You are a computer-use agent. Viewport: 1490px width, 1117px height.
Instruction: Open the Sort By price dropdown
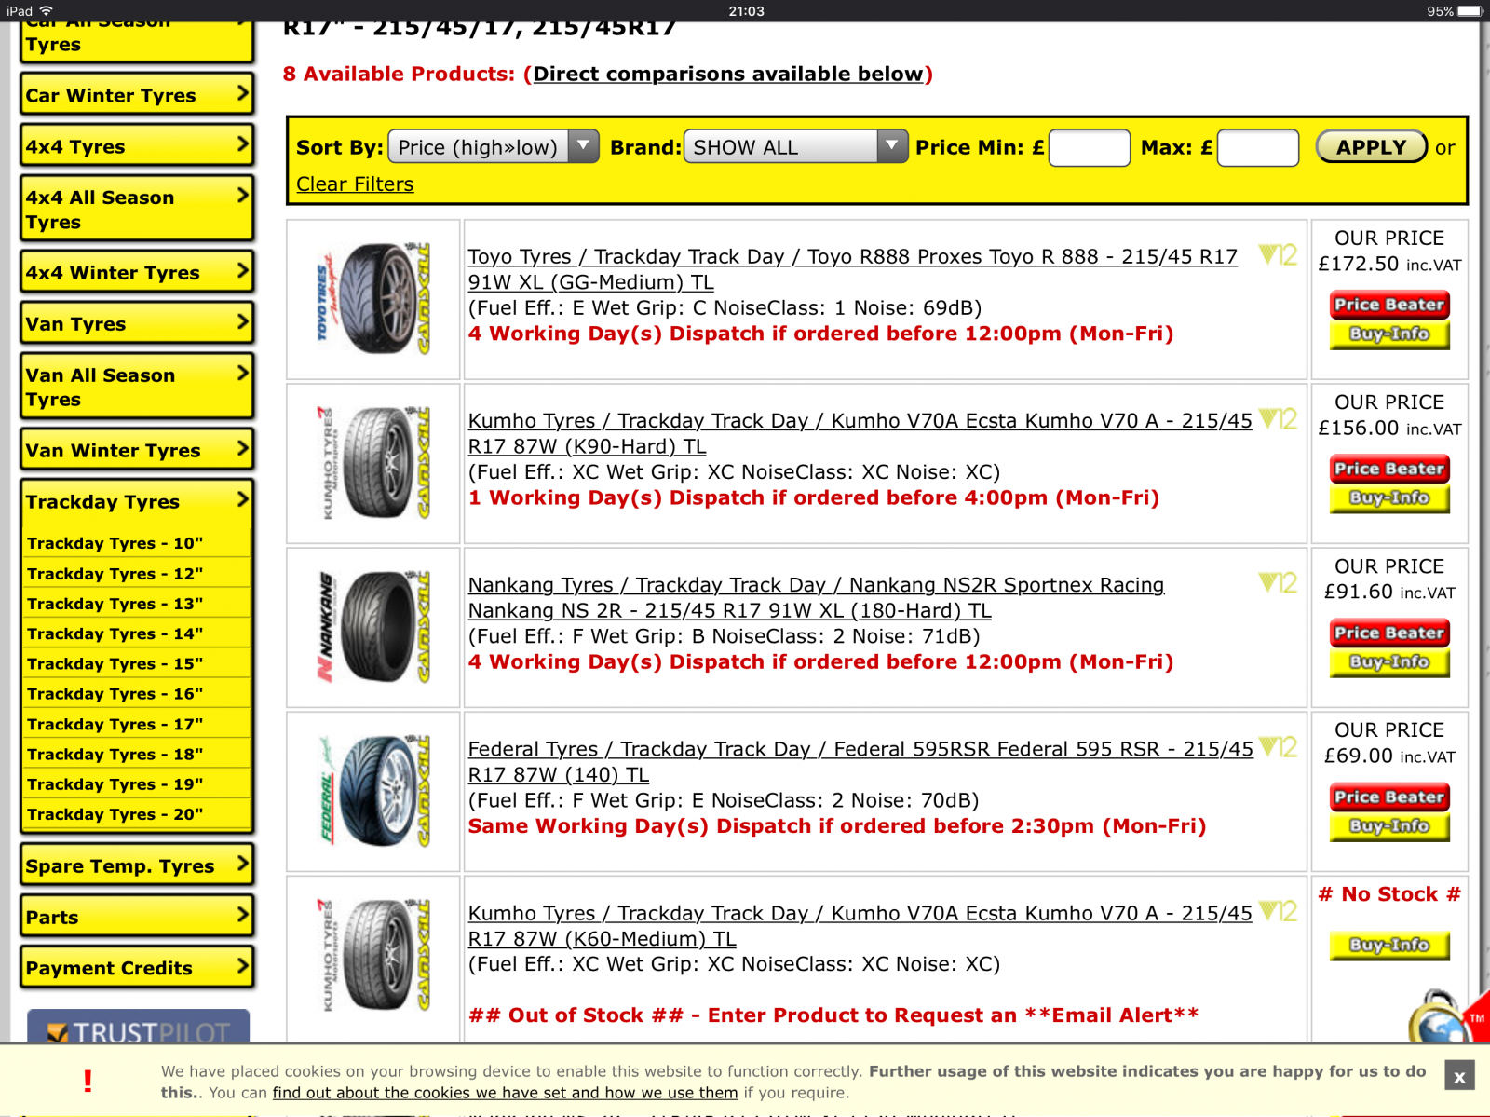coord(493,147)
